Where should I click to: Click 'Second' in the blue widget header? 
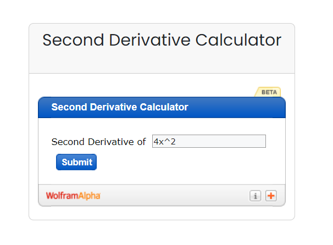click(x=68, y=107)
